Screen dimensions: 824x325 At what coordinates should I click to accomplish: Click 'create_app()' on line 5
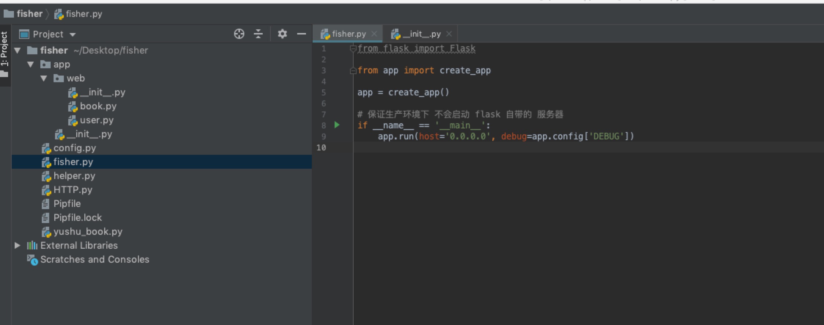419,92
